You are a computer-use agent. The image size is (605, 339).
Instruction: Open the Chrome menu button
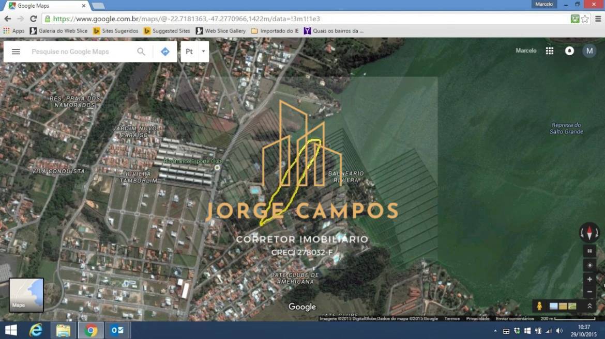598,19
